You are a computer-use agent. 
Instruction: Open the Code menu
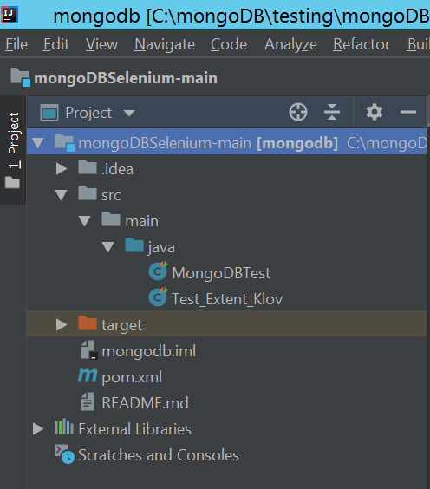229,44
